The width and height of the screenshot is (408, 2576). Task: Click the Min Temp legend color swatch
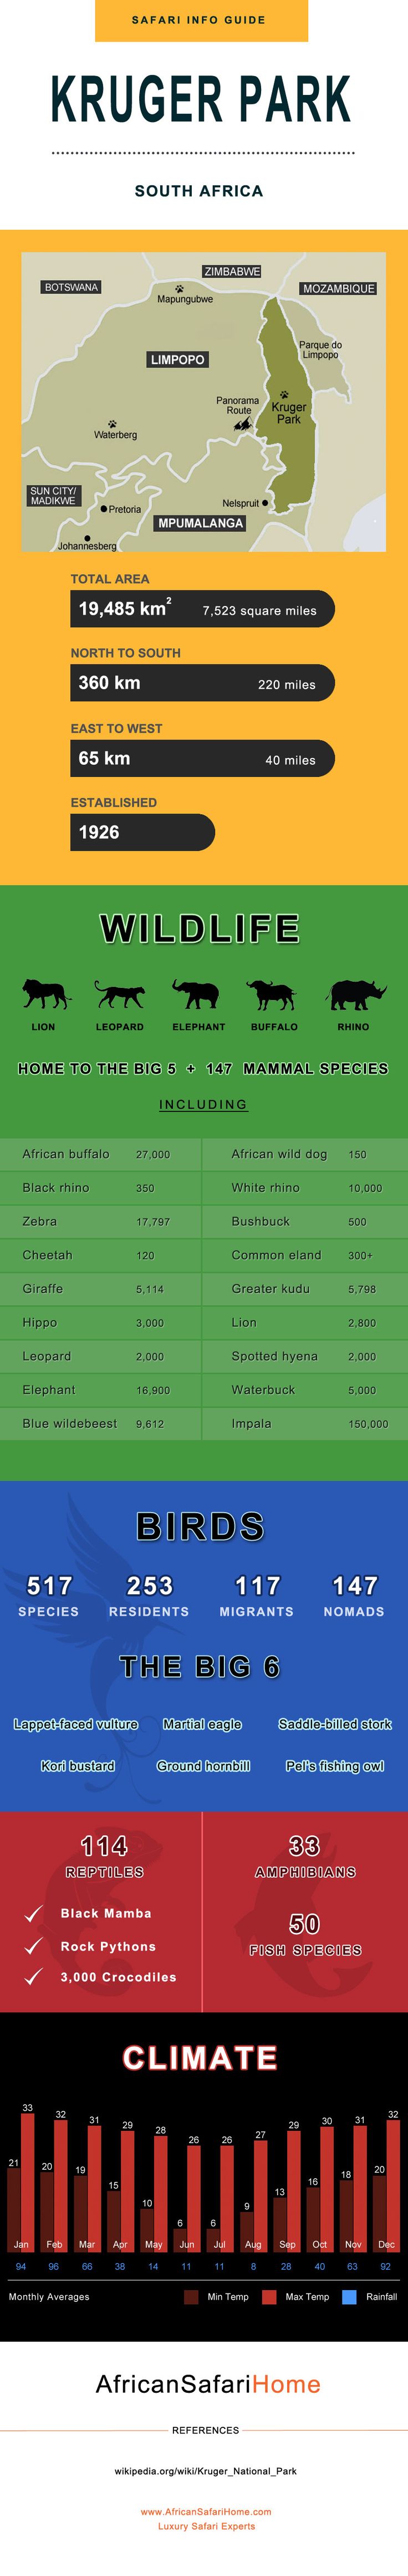point(191,2297)
